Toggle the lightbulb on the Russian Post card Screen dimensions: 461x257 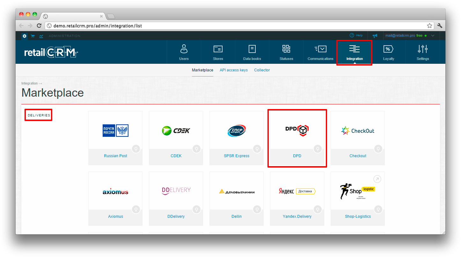tap(136, 149)
